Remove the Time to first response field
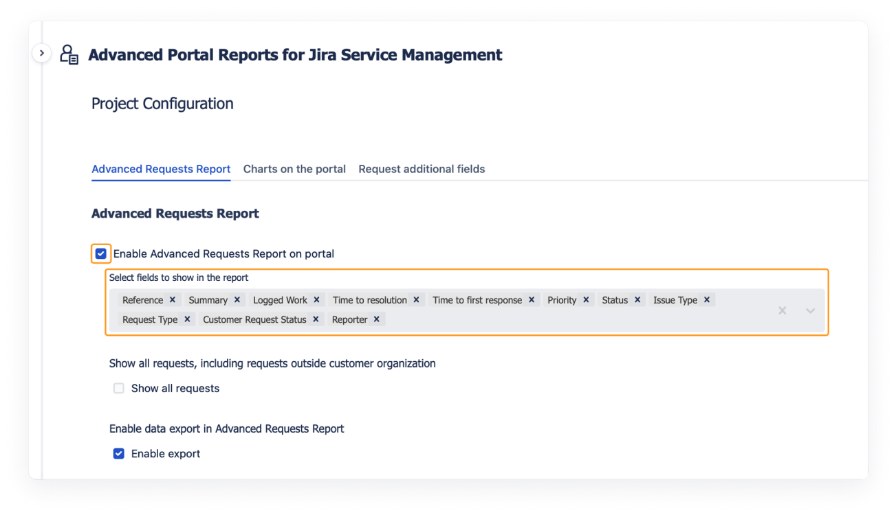 [530, 299]
